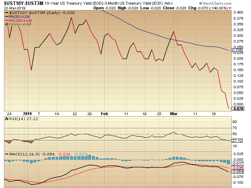Image resolution: width=251 pixels, height=188 pixels.
Task: Click the 27.12 RSI value tag
Action: point(237,140)
